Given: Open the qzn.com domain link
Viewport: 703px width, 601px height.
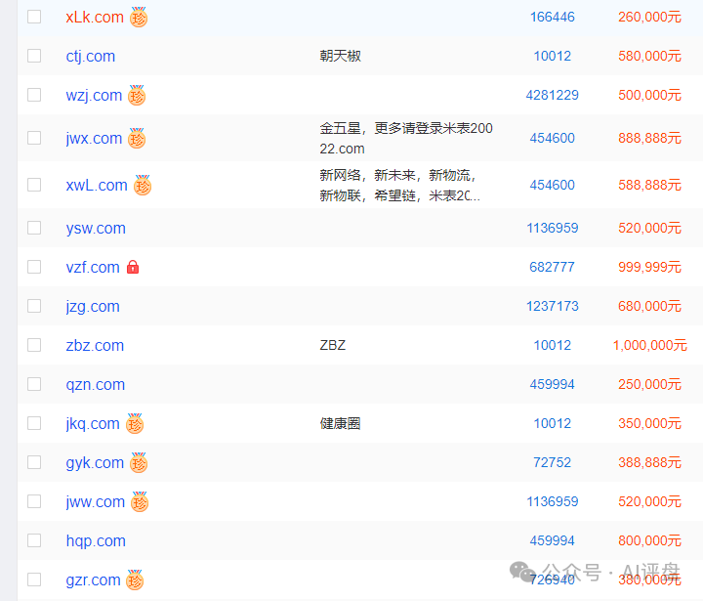Looking at the screenshot, I should (95, 384).
